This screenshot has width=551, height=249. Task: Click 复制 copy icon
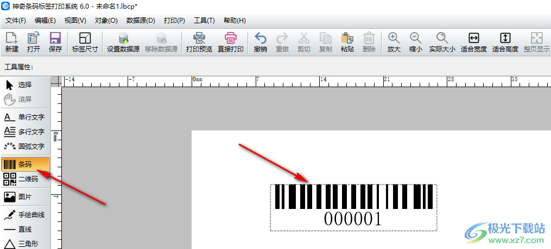pos(325,42)
